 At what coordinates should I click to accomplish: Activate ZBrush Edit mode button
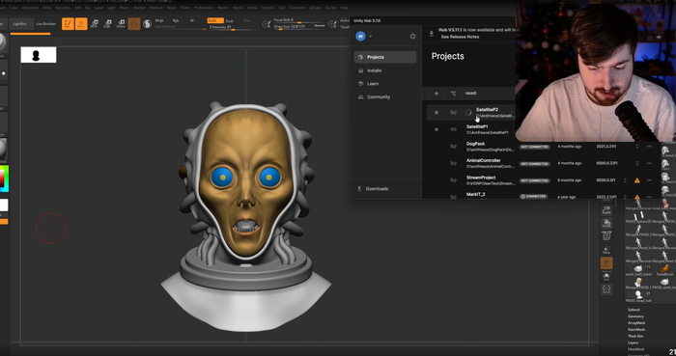68,24
